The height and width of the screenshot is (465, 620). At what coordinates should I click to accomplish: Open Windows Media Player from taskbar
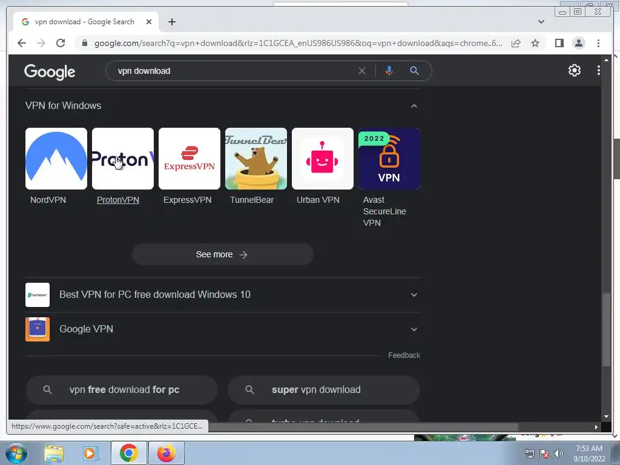coord(90,453)
